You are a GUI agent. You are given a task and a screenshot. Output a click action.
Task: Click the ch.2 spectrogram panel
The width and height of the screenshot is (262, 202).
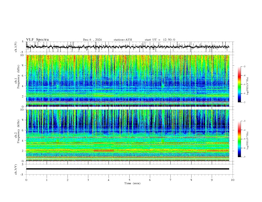coord(128,135)
